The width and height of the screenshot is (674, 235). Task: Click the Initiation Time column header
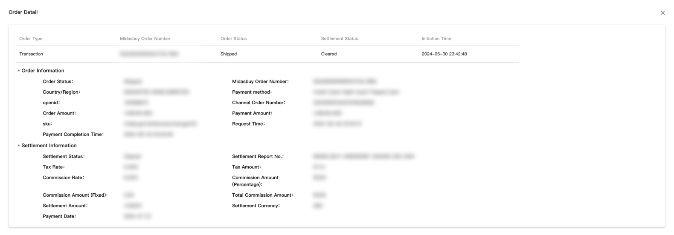click(436, 39)
